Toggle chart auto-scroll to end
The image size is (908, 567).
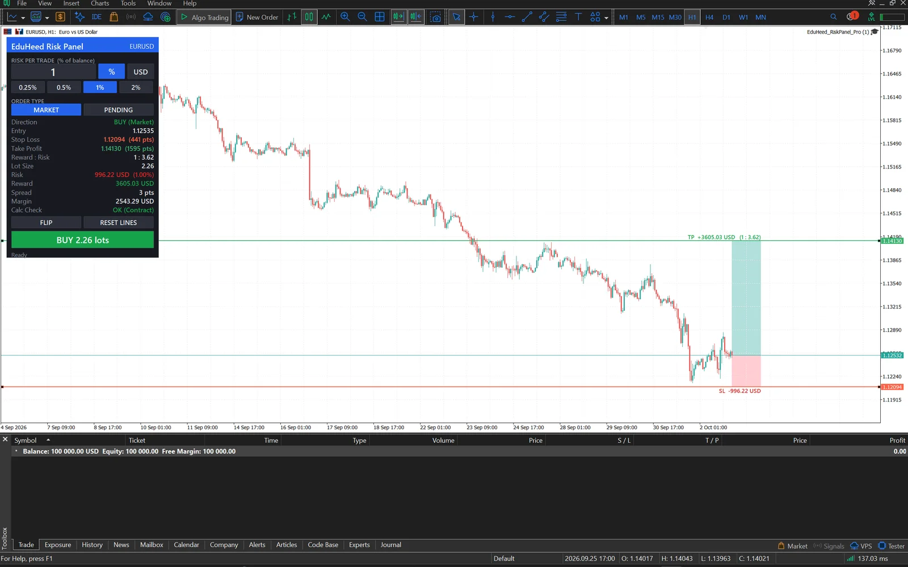[398, 17]
